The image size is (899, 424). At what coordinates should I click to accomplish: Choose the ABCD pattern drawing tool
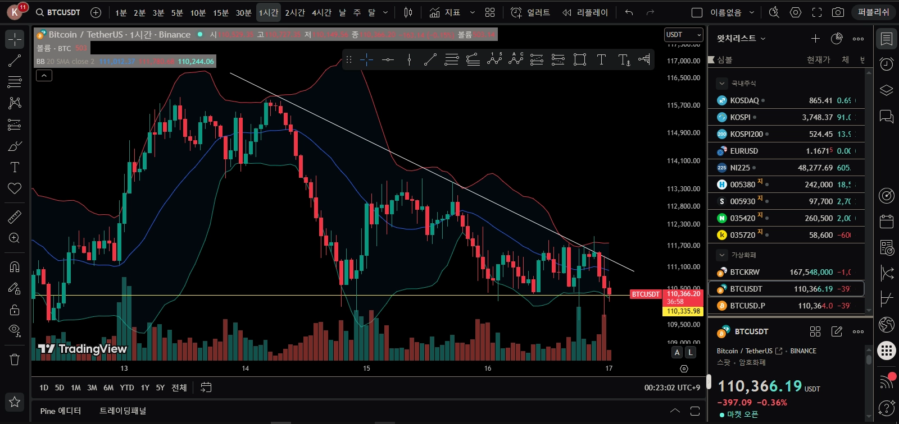(516, 59)
